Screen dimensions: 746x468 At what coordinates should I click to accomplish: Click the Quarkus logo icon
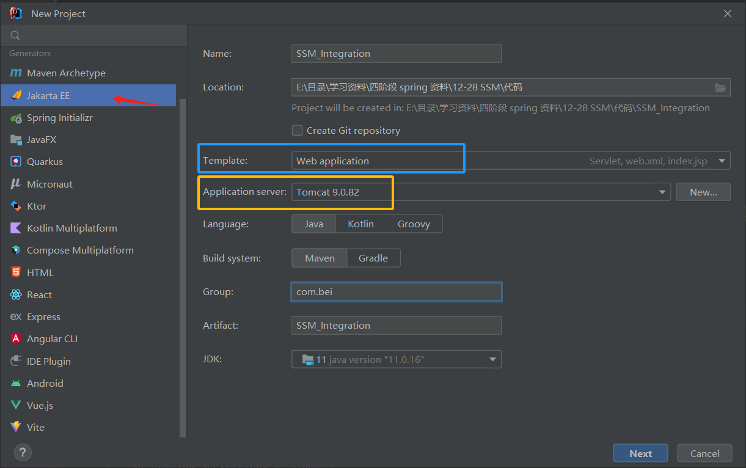click(16, 162)
